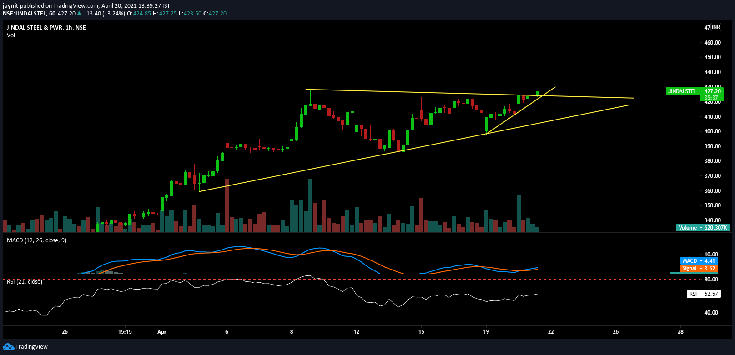Click the 35:37 countdown timer label
The image size is (735, 355).
711,98
